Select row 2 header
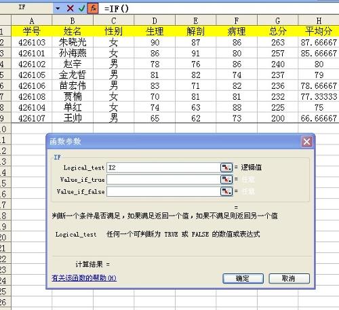339x310 pixels. click(x=5, y=42)
